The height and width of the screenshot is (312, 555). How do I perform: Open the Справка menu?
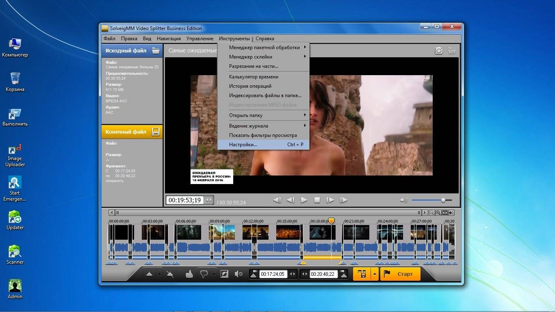click(265, 39)
